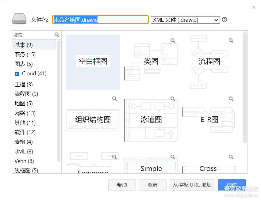Expand the Cloud (41) category arrow

pos(17,74)
